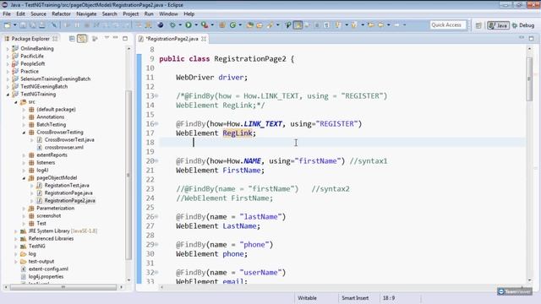The image size is (541, 304).
Task: Expand the OnlineBanking project
Action: pos(8,49)
